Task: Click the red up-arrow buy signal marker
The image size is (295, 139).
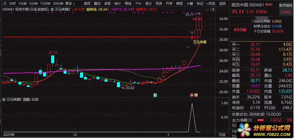Action: [192, 38]
